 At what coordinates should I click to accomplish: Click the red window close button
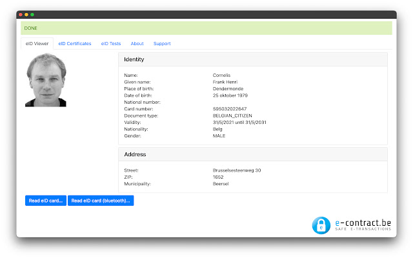[21, 14]
